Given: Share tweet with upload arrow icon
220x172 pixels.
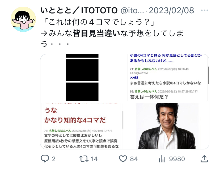Looking at the screenshot, I should pyautogui.click(x=204, y=159).
